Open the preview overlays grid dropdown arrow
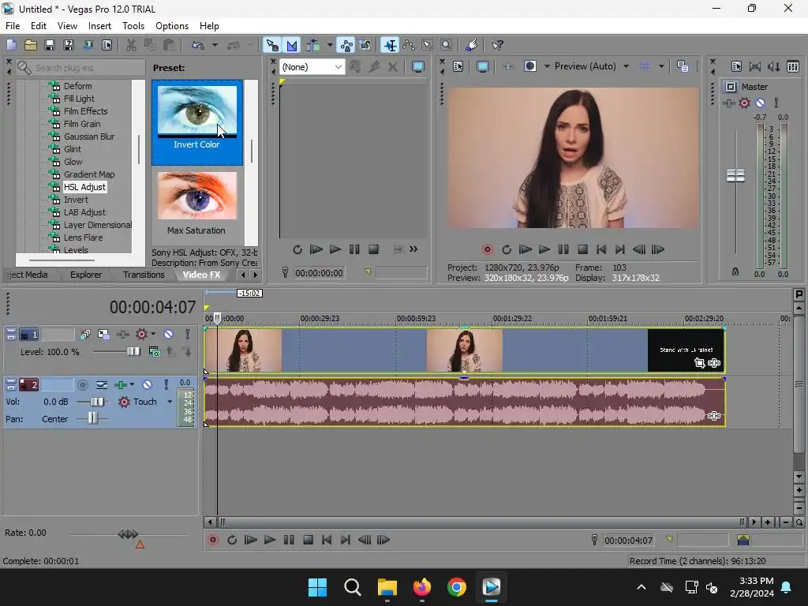Image resolution: width=808 pixels, height=606 pixels. [x=661, y=66]
